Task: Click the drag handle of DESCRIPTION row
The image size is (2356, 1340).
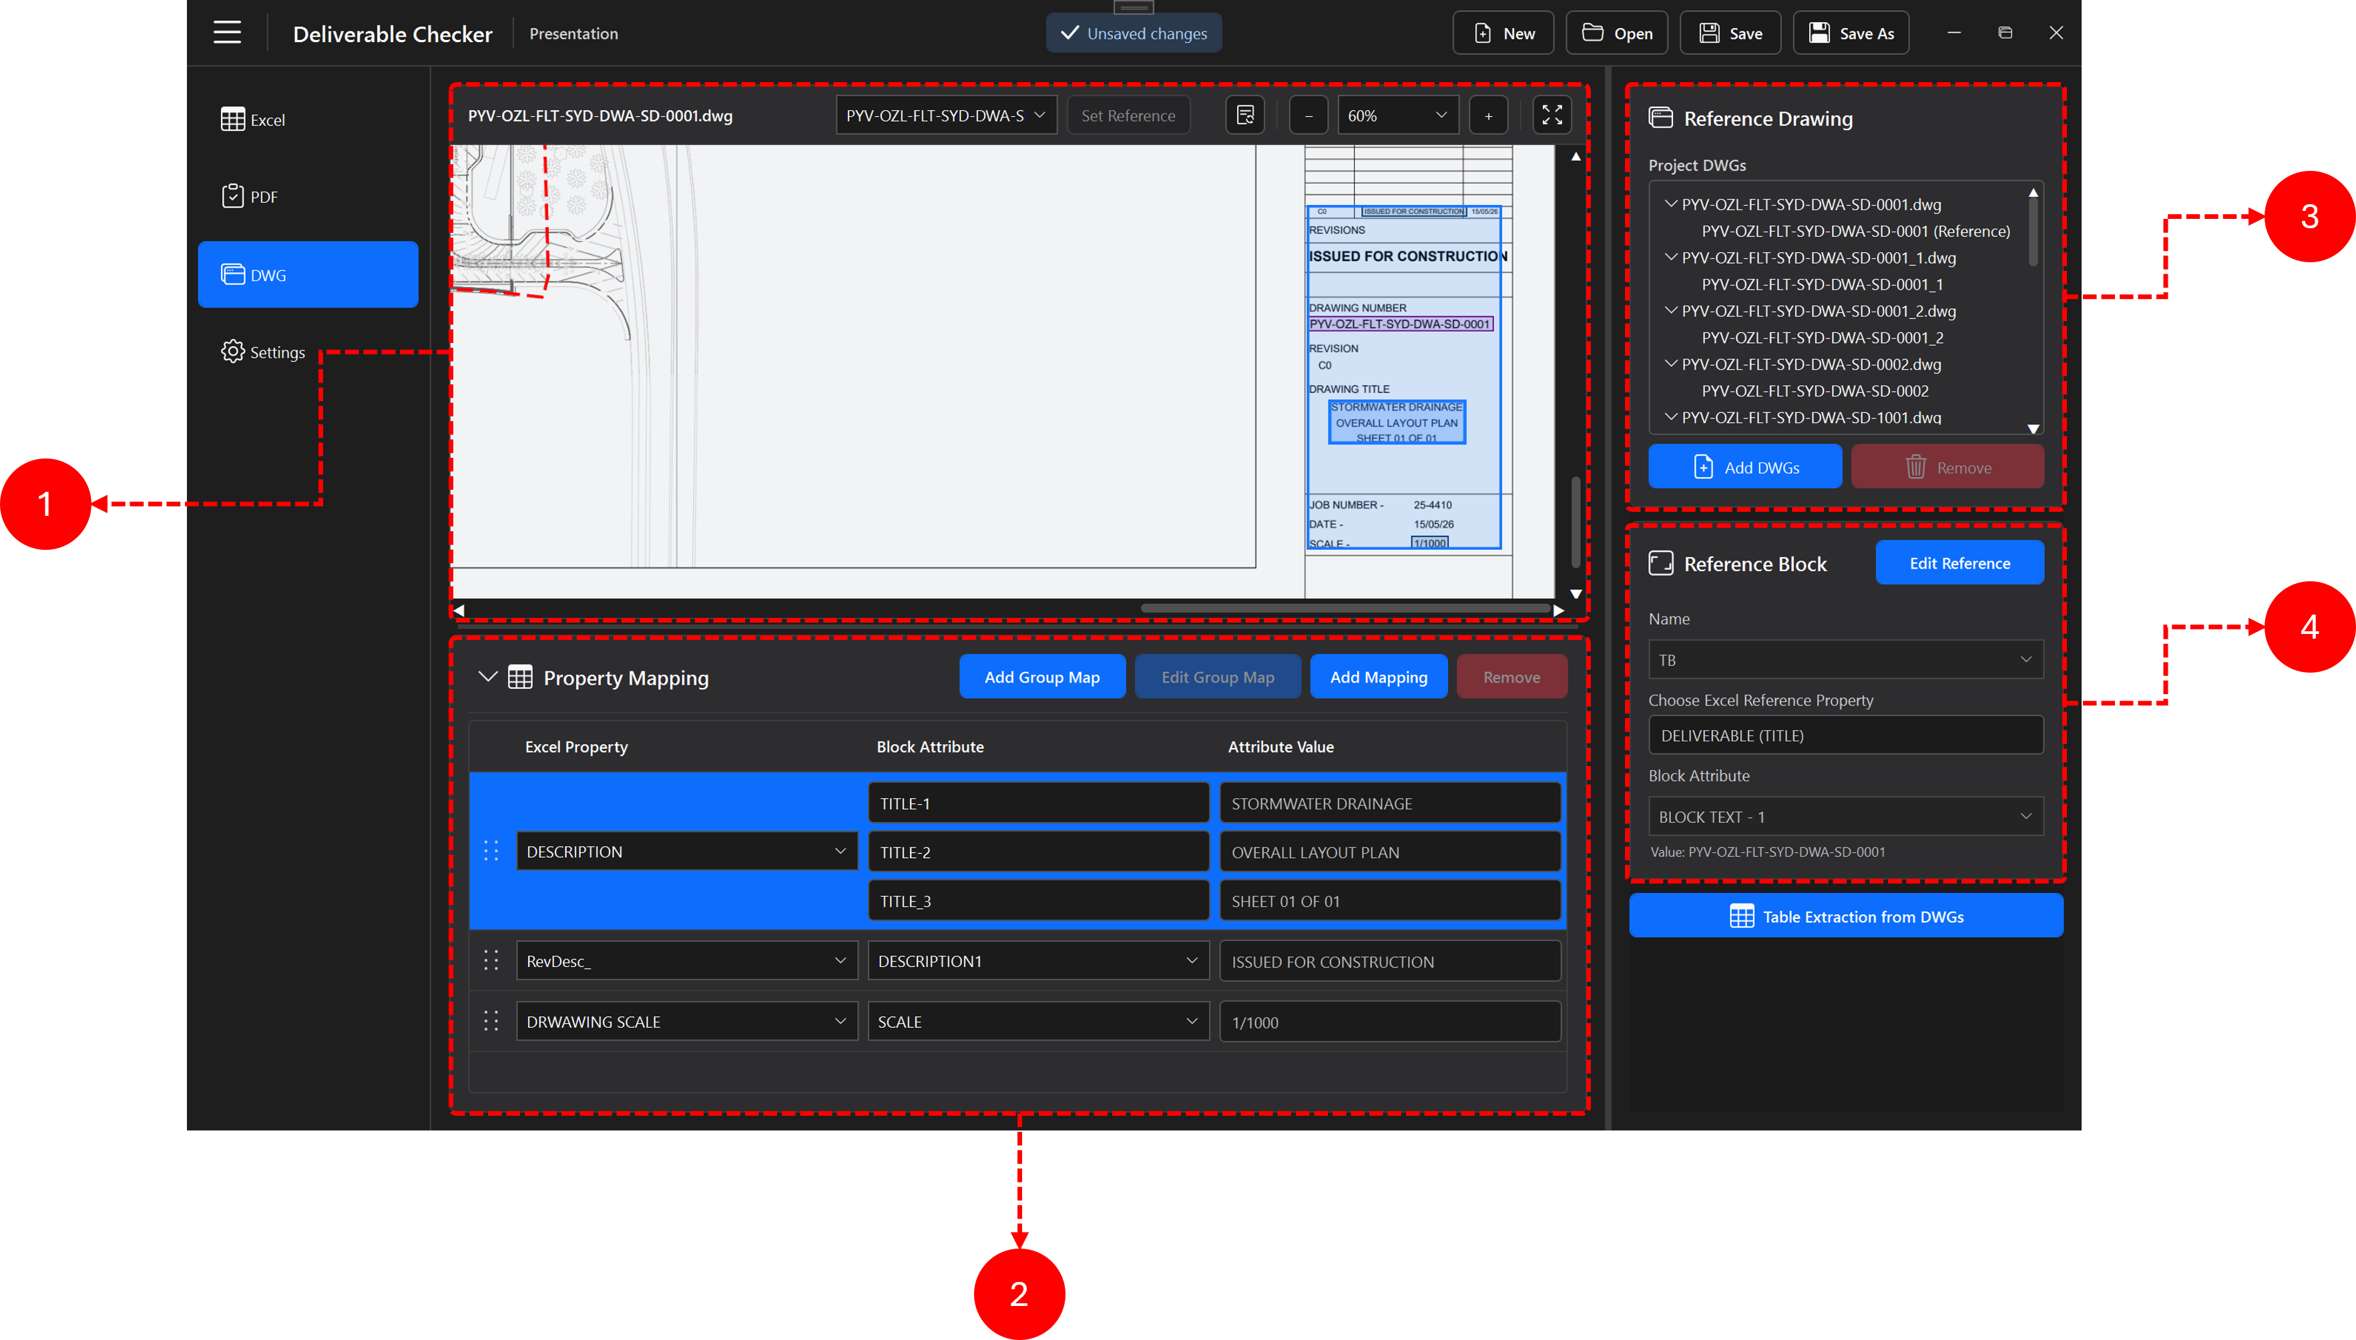Action: coord(491,850)
